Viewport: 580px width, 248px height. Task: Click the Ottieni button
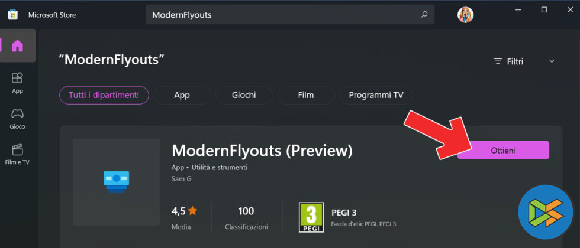[x=503, y=150]
